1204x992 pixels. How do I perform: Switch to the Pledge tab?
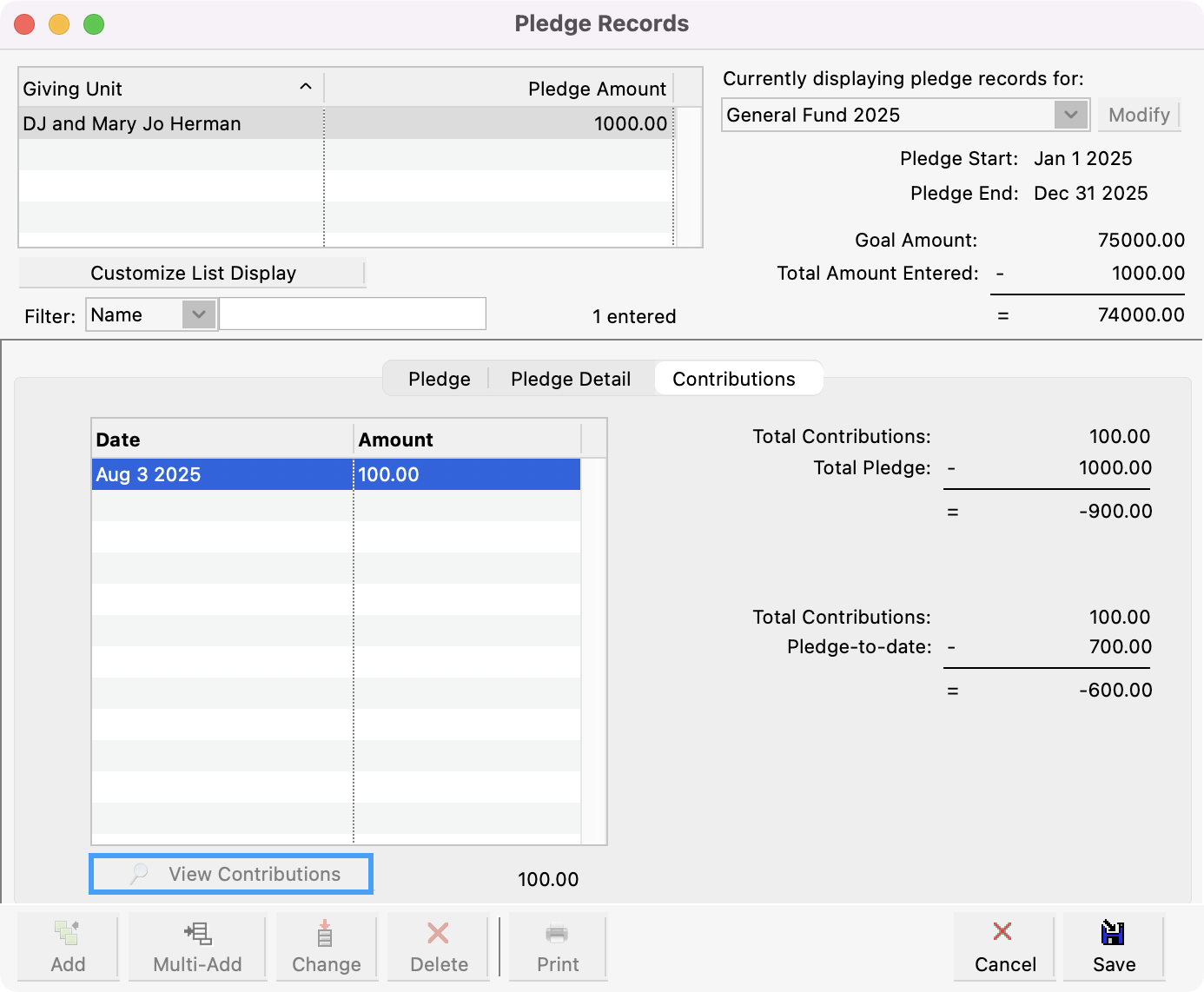[x=439, y=379]
